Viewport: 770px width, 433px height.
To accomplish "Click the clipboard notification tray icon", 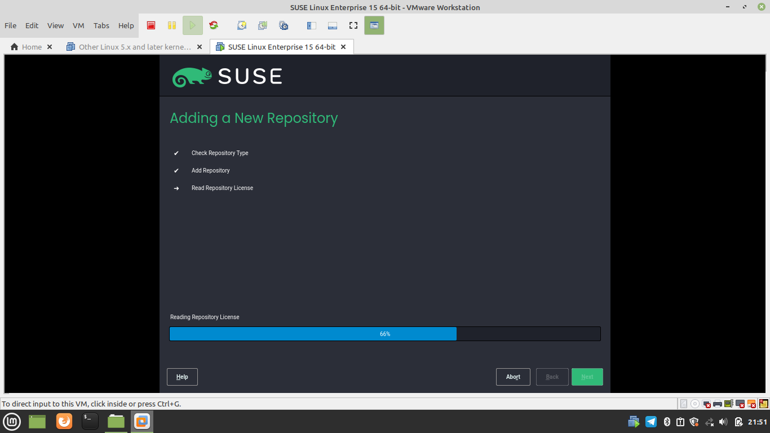I will click(680, 422).
